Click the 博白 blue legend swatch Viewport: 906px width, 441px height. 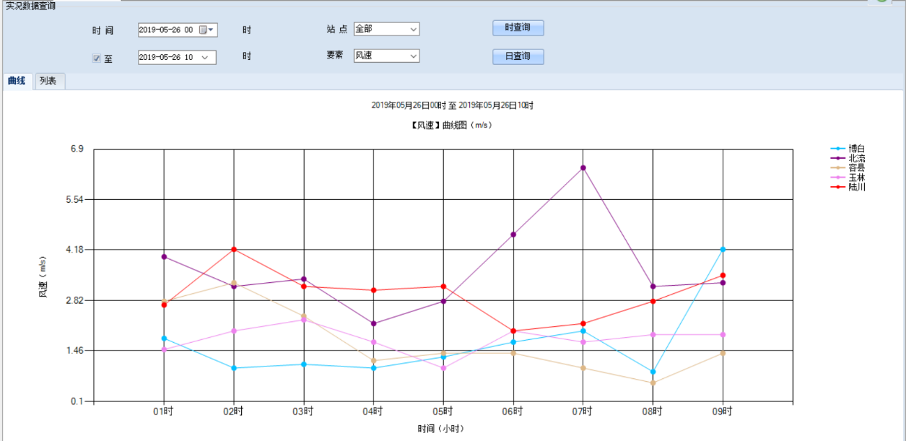tap(838, 148)
